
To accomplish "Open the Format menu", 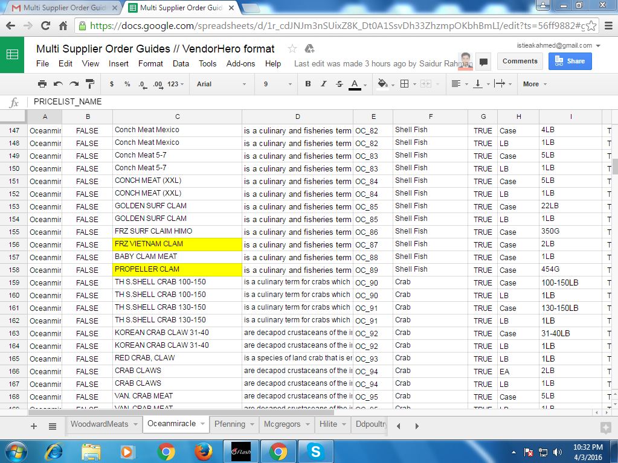I will coord(150,64).
